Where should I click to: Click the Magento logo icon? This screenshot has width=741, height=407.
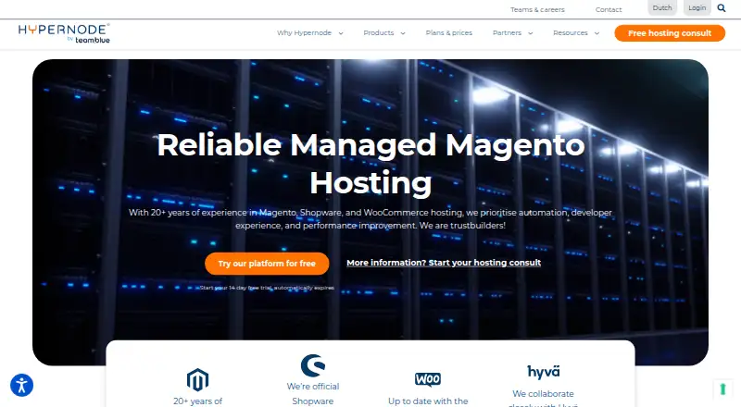point(197,379)
